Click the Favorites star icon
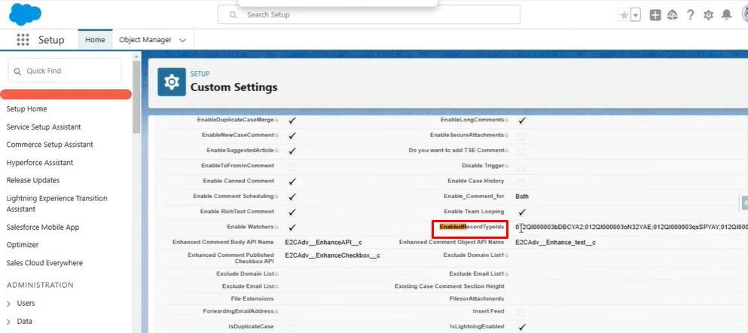Image resolution: width=748 pixels, height=333 pixels. [x=624, y=15]
